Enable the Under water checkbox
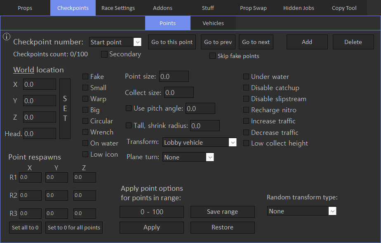Viewport: 381px width, 243px height. [x=246, y=76]
